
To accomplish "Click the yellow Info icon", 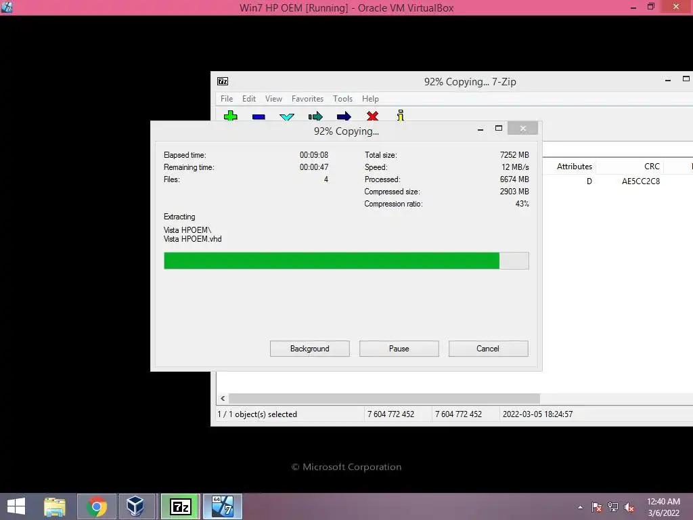I will tap(401, 115).
